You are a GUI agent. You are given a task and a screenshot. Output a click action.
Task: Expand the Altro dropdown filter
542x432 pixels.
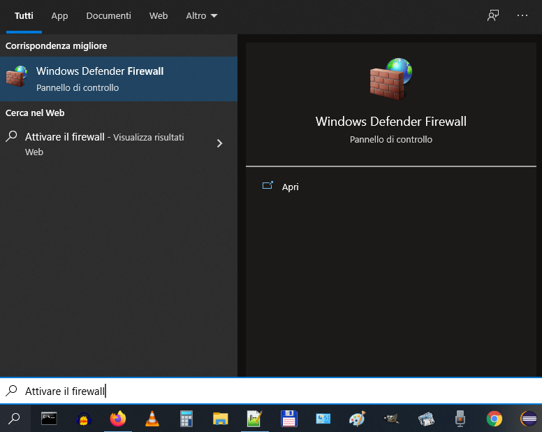pos(202,16)
